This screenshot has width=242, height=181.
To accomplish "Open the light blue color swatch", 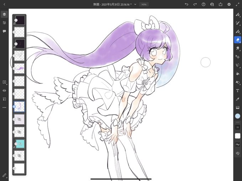I will tap(237, 116).
